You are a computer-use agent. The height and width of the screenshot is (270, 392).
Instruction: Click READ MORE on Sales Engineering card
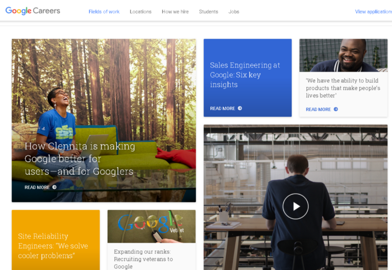222,108
